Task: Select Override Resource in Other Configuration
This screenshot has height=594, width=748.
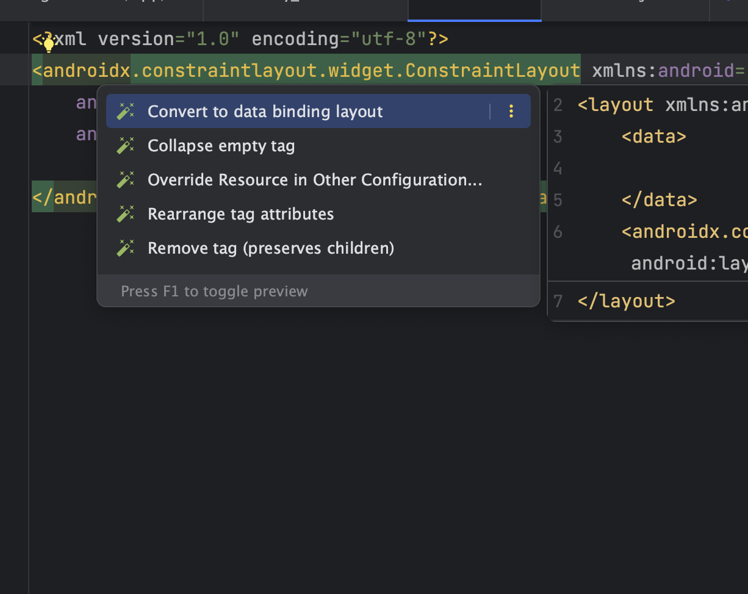Action: click(x=315, y=180)
